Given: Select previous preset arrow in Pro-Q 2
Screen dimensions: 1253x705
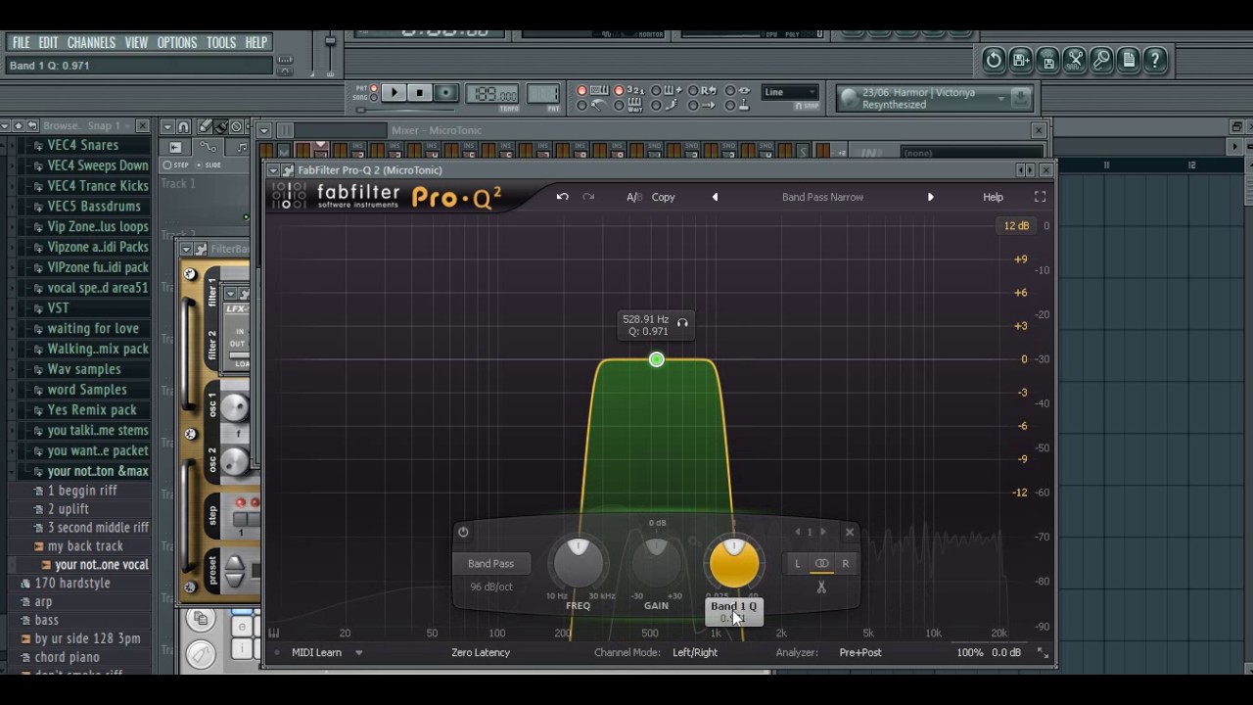Looking at the screenshot, I should (x=715, y=197).
